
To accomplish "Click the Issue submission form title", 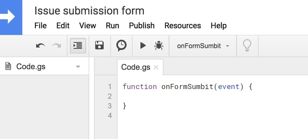I will pyautogui.click(x=90, y=11).
